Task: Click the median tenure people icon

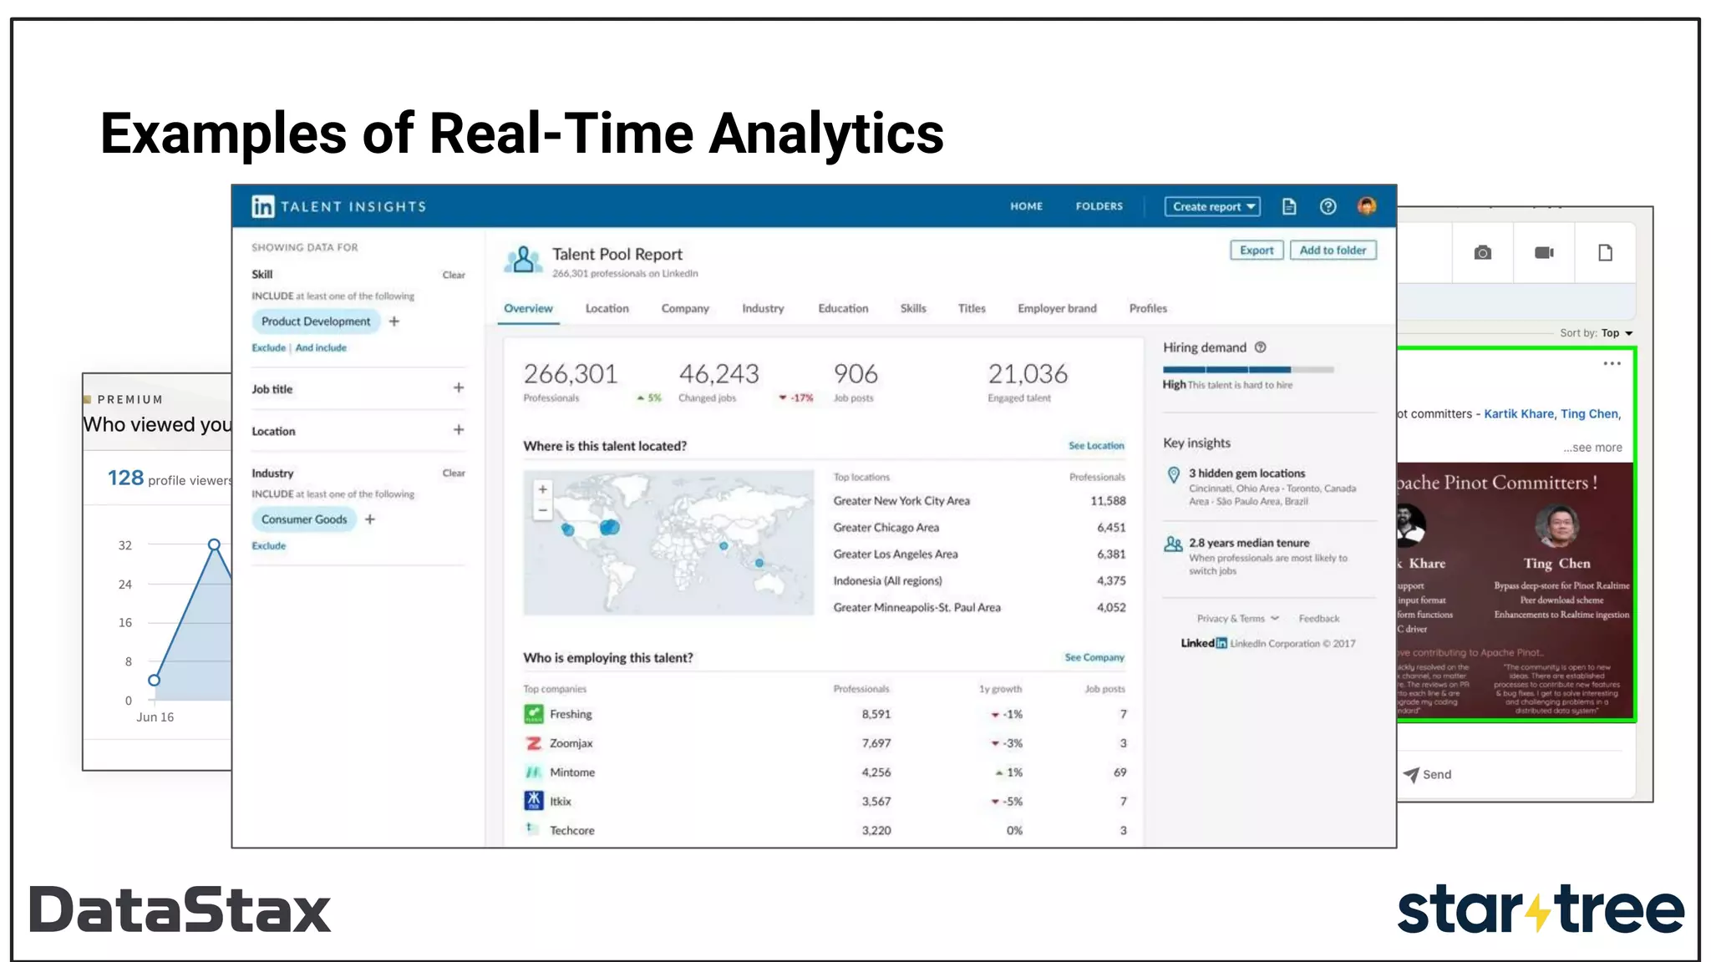Action: (1173, 544)
